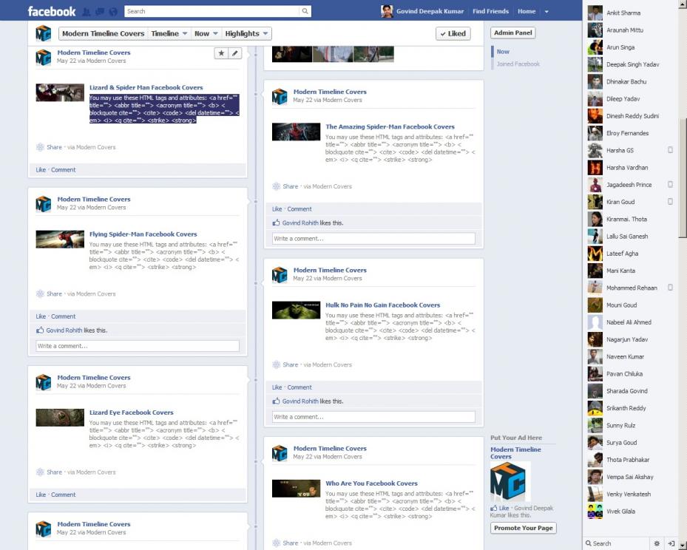The height and width of the screenshot is (550, 687).
Task: Click page logo beside Modern Timeline Covers dropdown
Action: 44,33
